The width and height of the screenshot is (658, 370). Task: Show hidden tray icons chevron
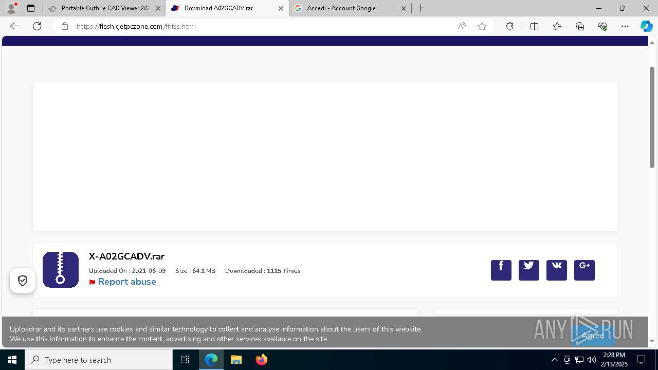point(554,360)
